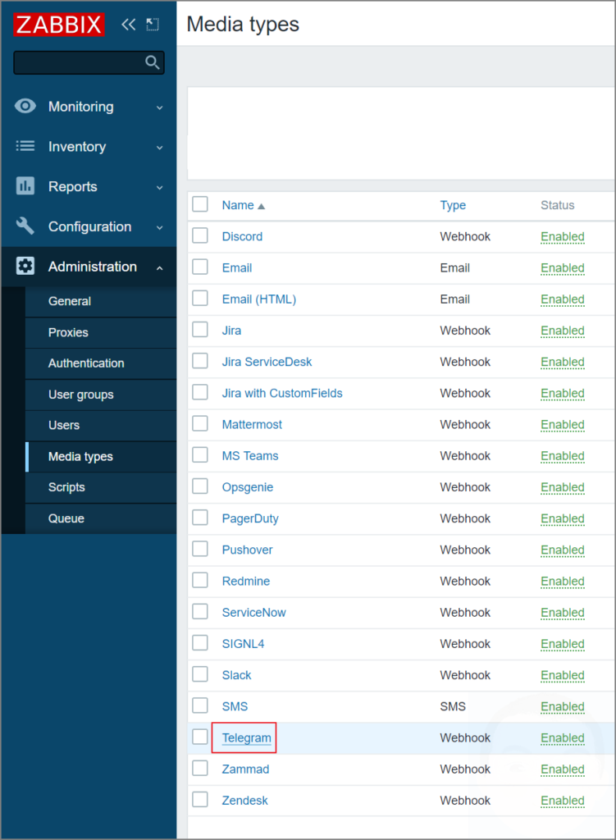Click the search magnifier icon

click(153, 62)
